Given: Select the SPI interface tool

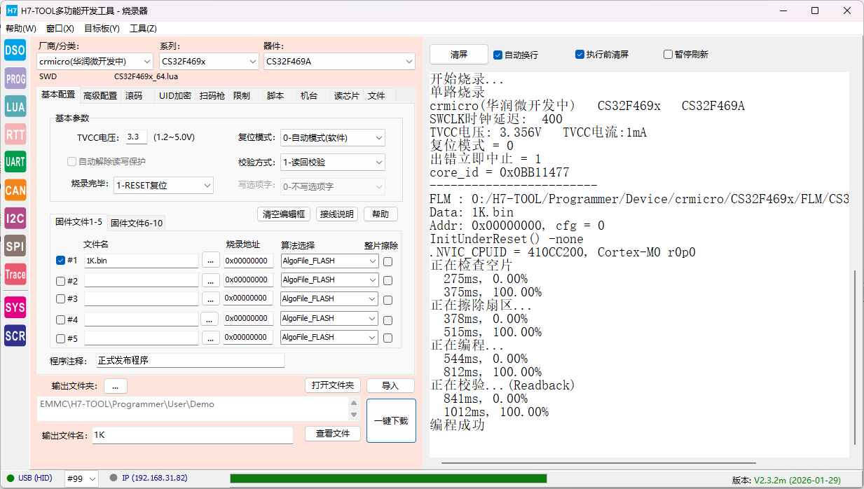Looking at the screenshot, I should (x=15, y=246).
